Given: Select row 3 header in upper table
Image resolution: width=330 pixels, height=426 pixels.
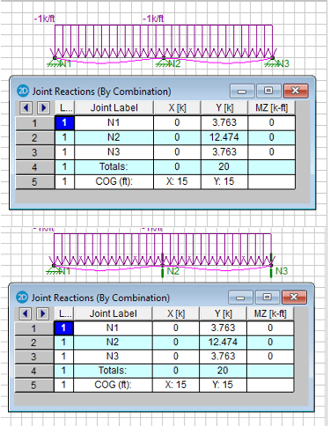Looking at the screenshot, I should pos(34,152).
